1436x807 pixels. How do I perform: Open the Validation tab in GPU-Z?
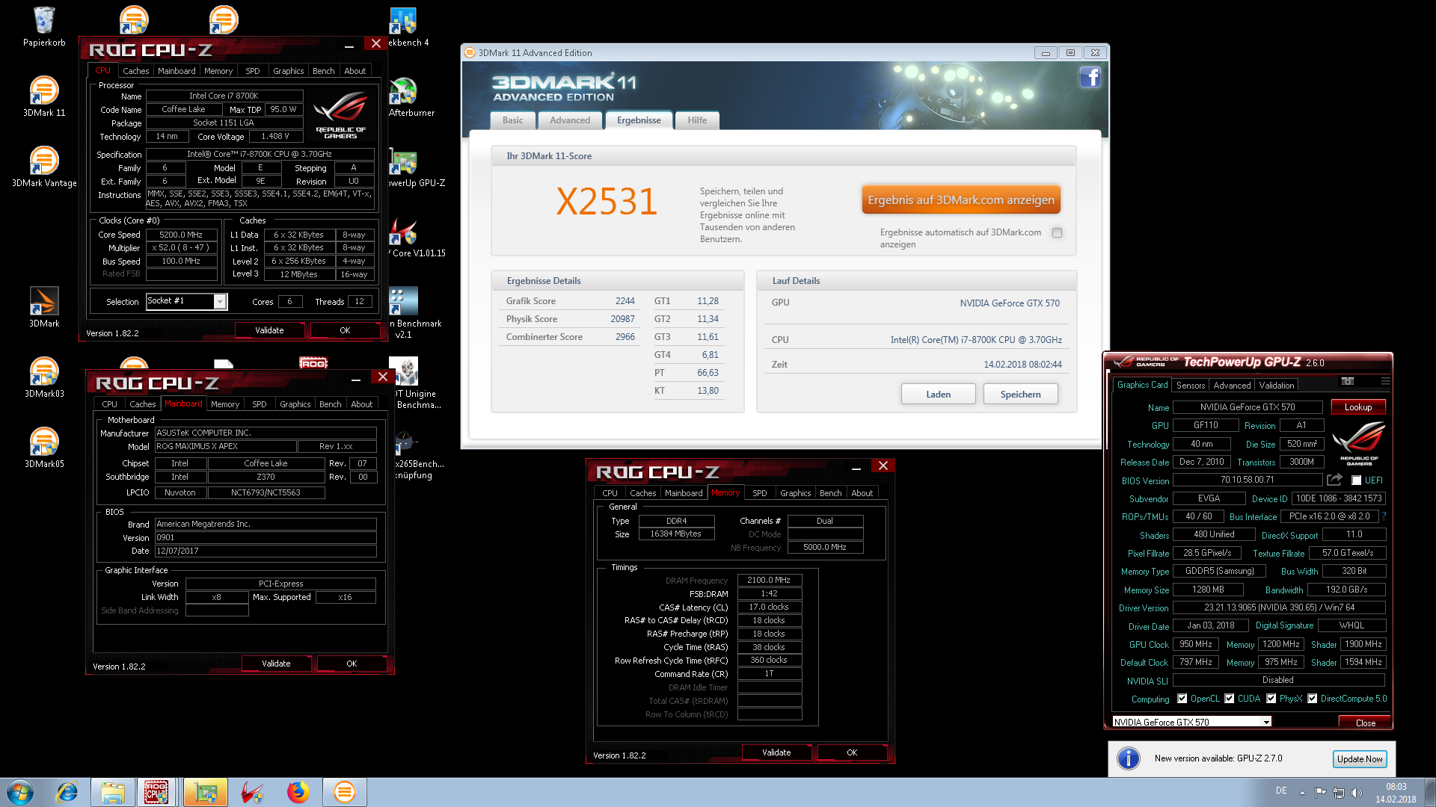coord(1276,386)
